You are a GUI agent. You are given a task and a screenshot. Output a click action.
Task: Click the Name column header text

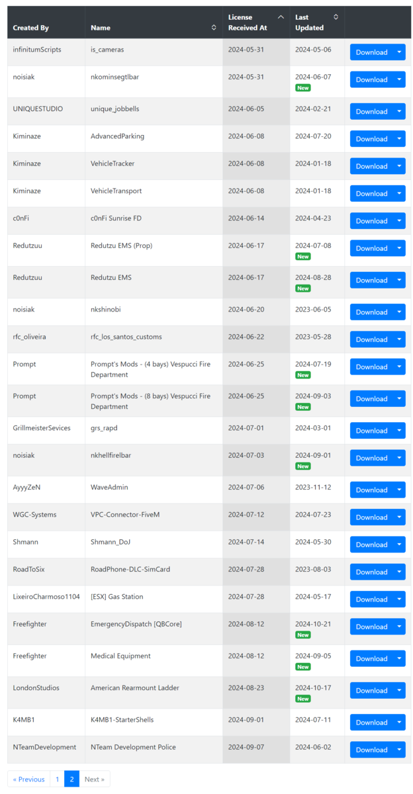click(x=101, y=28)
